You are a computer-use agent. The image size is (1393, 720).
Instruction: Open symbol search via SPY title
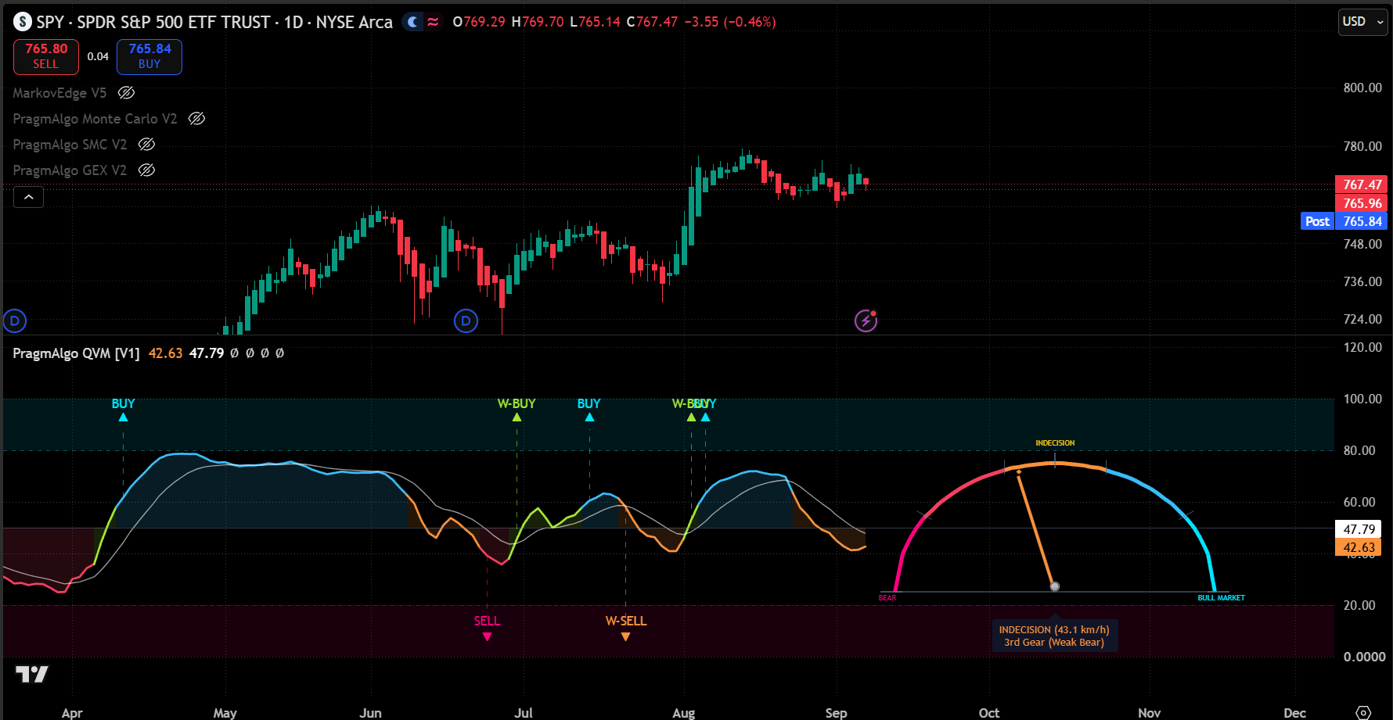pos(214,22)
